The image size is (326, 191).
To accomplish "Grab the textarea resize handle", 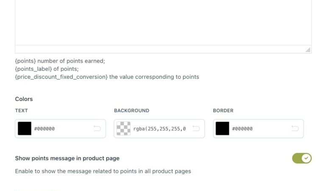I will 308,50.
